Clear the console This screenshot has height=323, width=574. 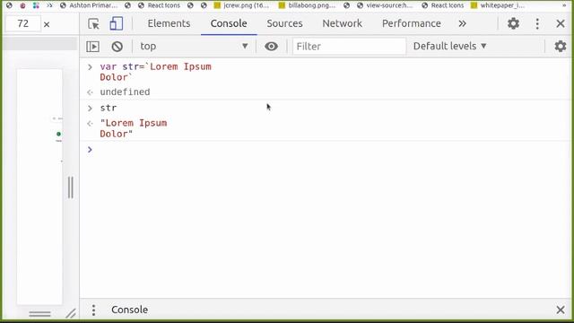coord(117,47)
